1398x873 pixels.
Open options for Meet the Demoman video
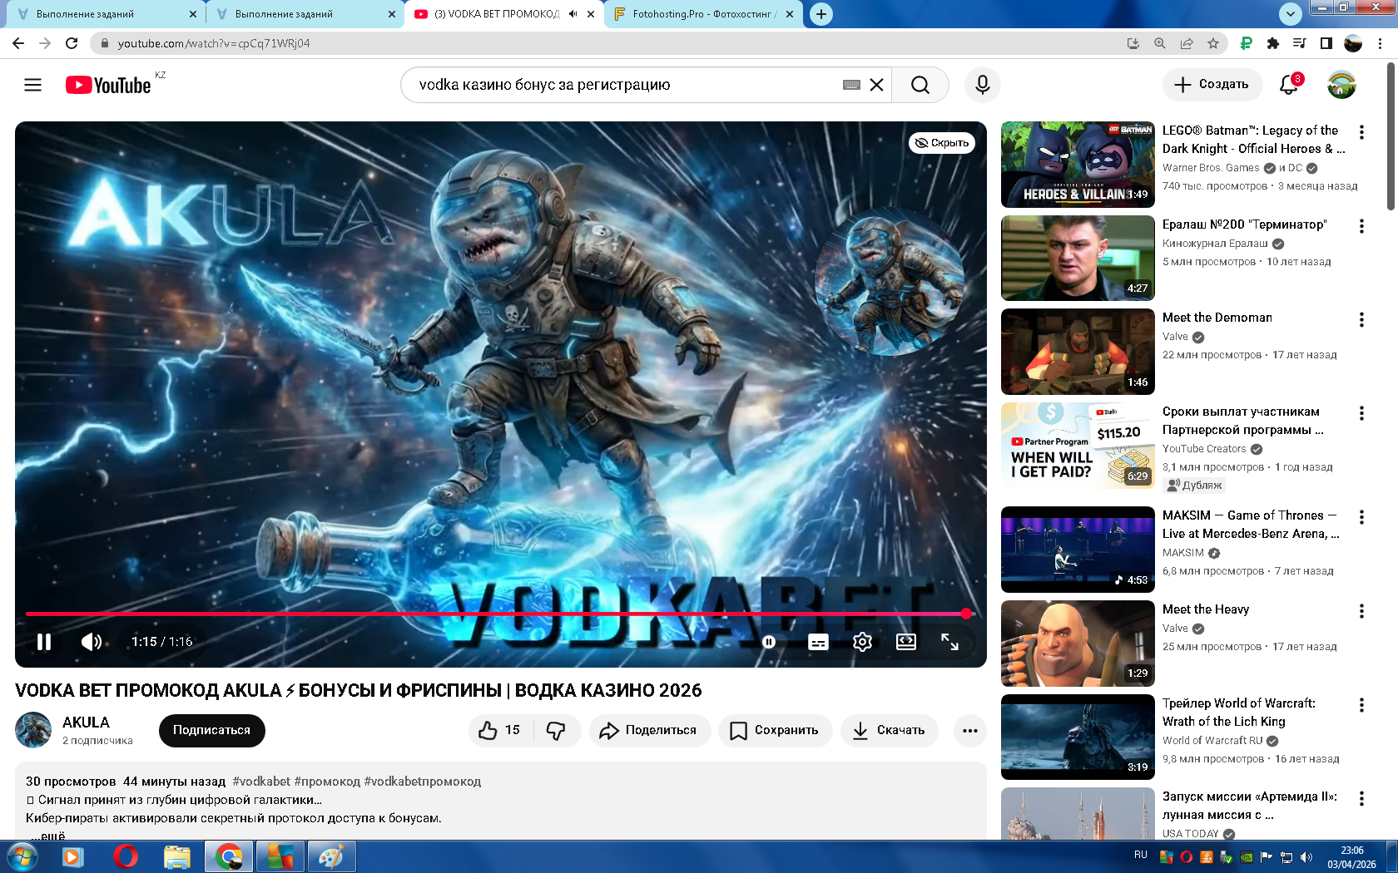pyautogui.click(x=1361, y=319)
